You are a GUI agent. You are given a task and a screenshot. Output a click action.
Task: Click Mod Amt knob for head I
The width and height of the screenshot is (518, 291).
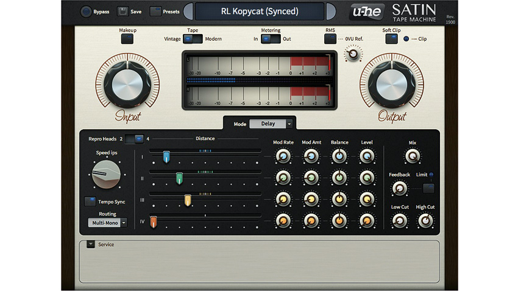[311, 156]
